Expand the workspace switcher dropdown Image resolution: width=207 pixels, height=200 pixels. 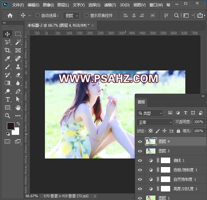tap(193, 15)
